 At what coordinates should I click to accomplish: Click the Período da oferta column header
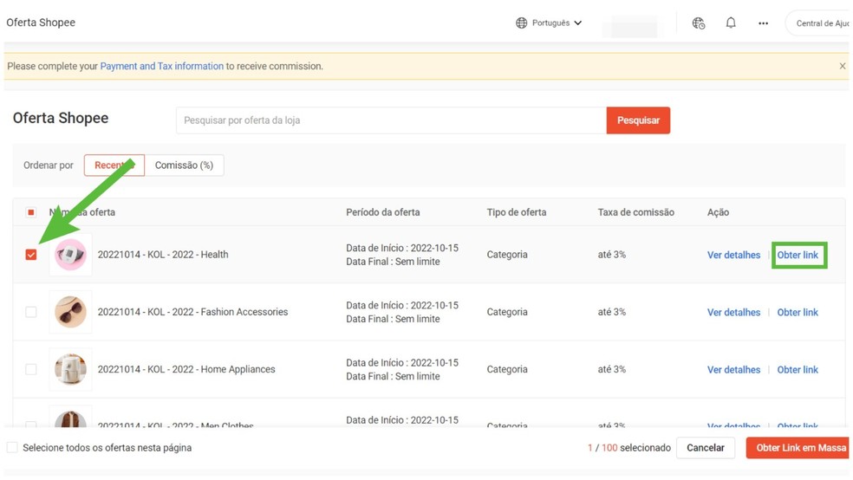click(383, 212)
